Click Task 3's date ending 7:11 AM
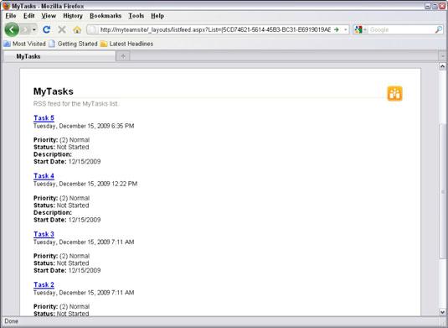The image size is (448, 328). tap(84, 242)
